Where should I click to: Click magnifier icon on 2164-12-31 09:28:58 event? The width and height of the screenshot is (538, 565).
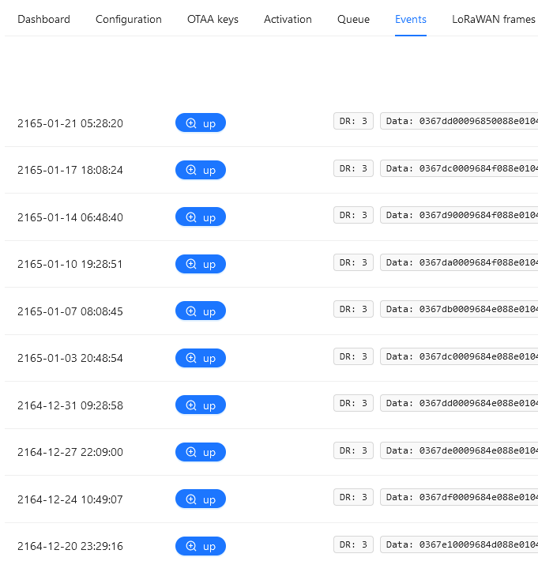click(x=190, y=405)
